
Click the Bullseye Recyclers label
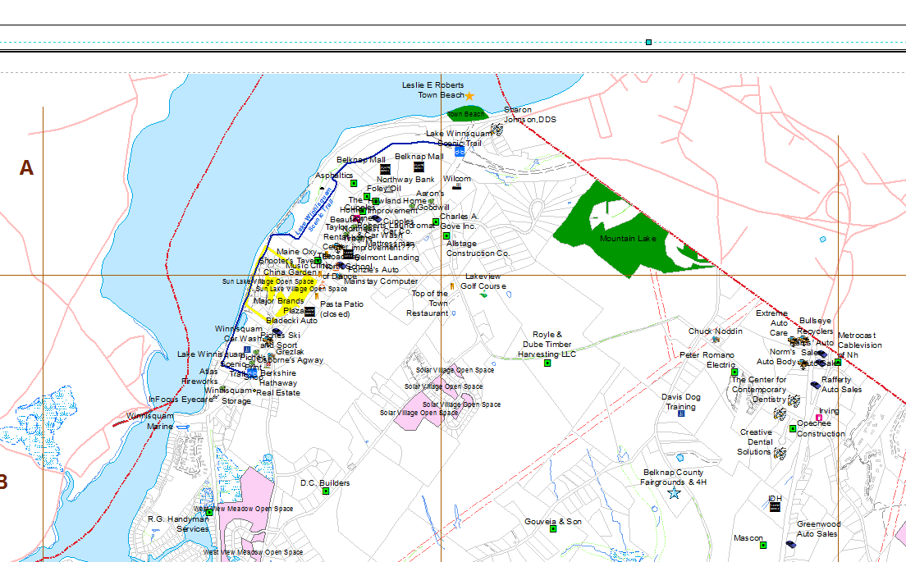[x=816, y=326]
